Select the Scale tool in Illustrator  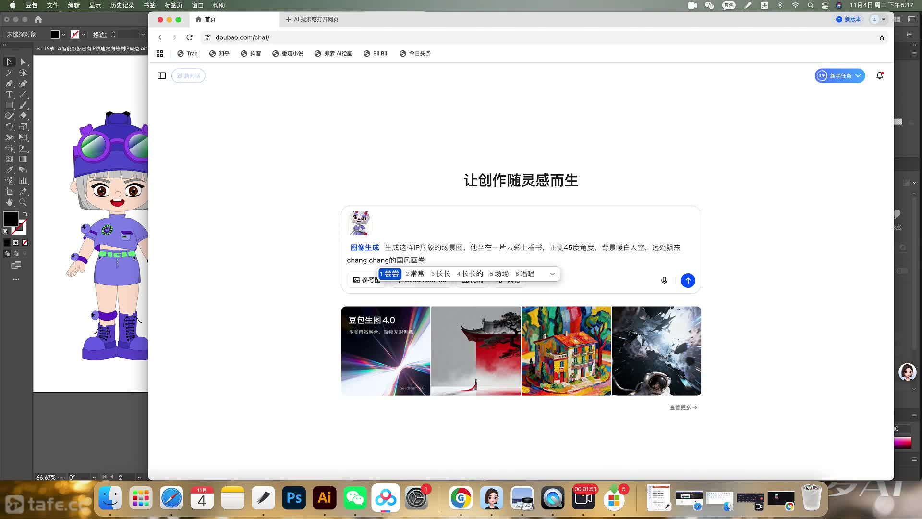click(x=23, y=127)
